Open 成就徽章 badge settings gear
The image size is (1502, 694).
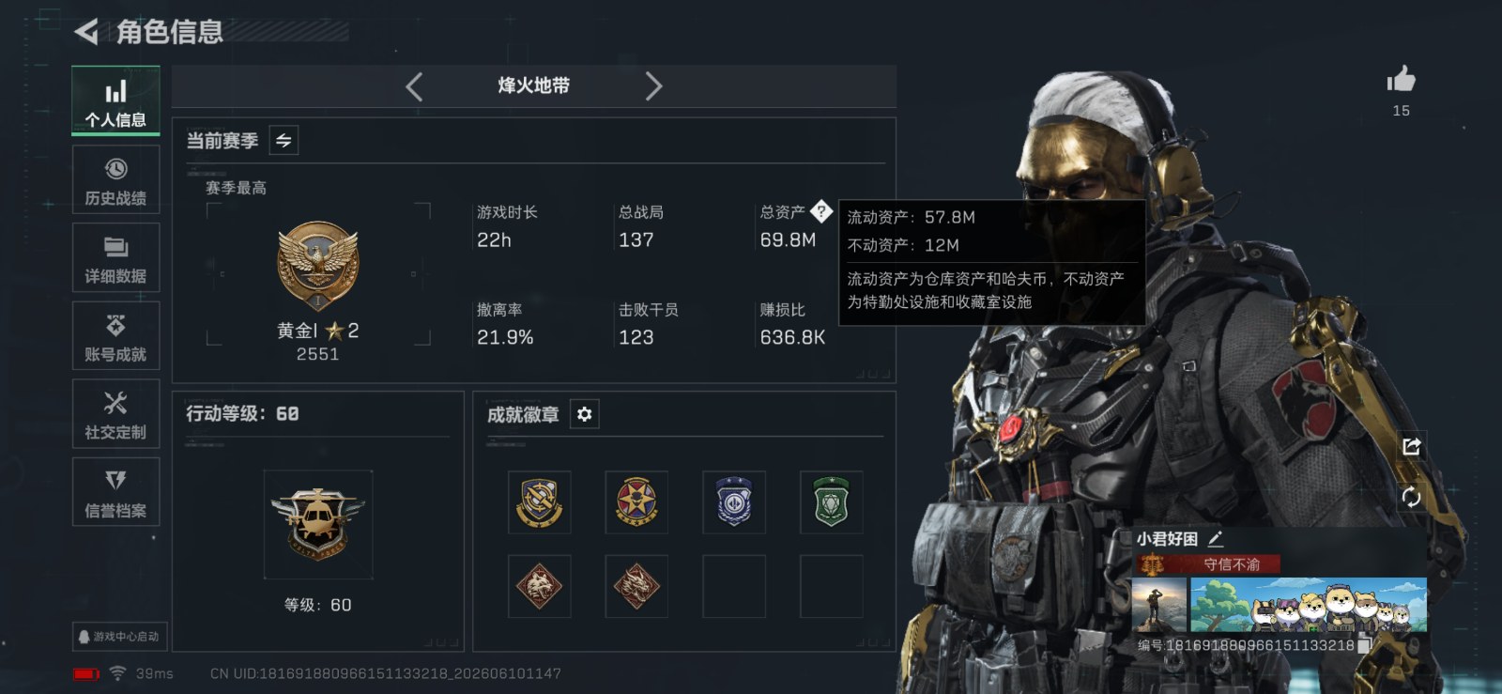(584, 414)
